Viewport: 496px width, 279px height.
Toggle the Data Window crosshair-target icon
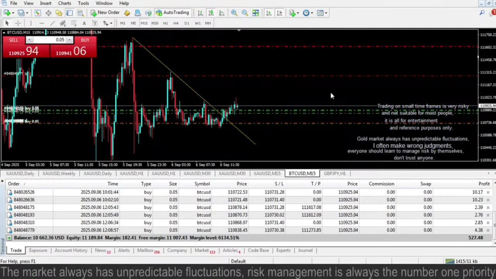coord(48,13)
